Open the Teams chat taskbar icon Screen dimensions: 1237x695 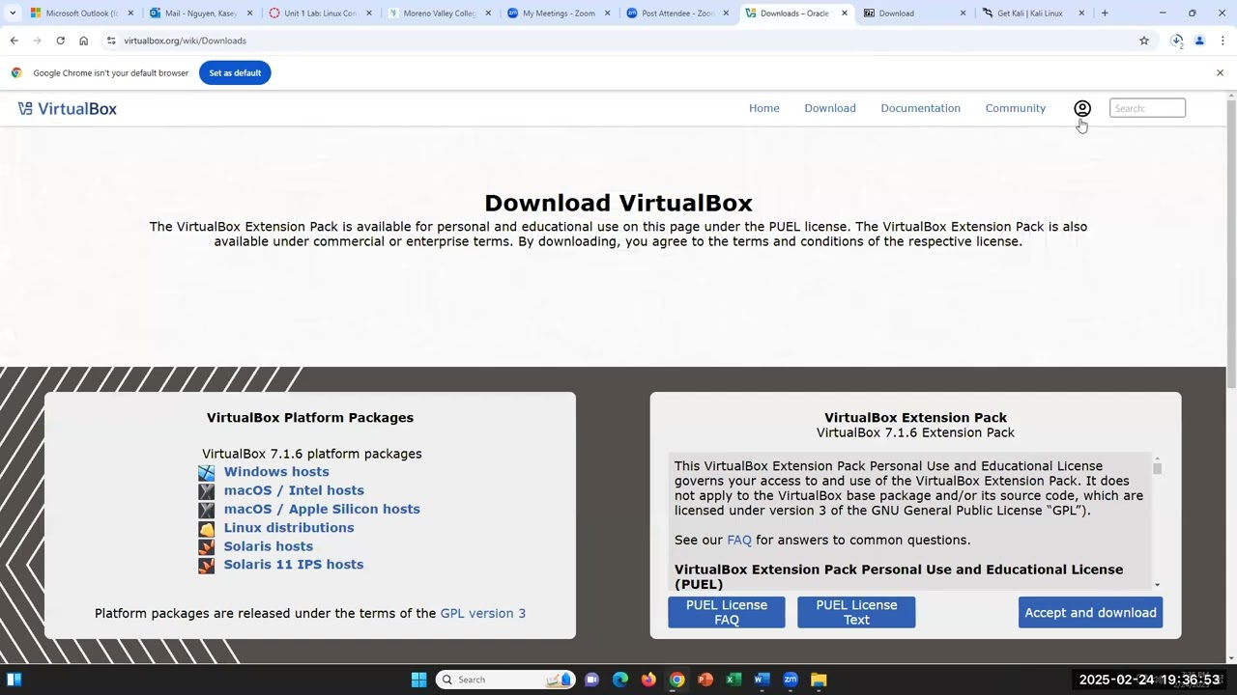click(591, 680)
